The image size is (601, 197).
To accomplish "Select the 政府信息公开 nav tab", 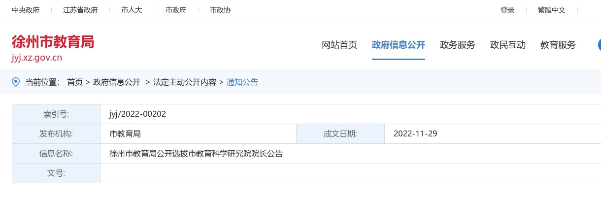I will tap(399, 45).
